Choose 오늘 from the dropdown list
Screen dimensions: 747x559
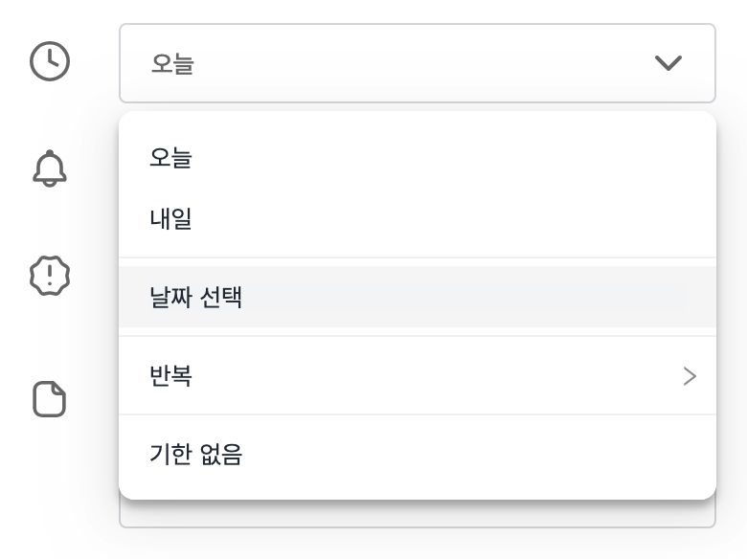click(418, 157)
